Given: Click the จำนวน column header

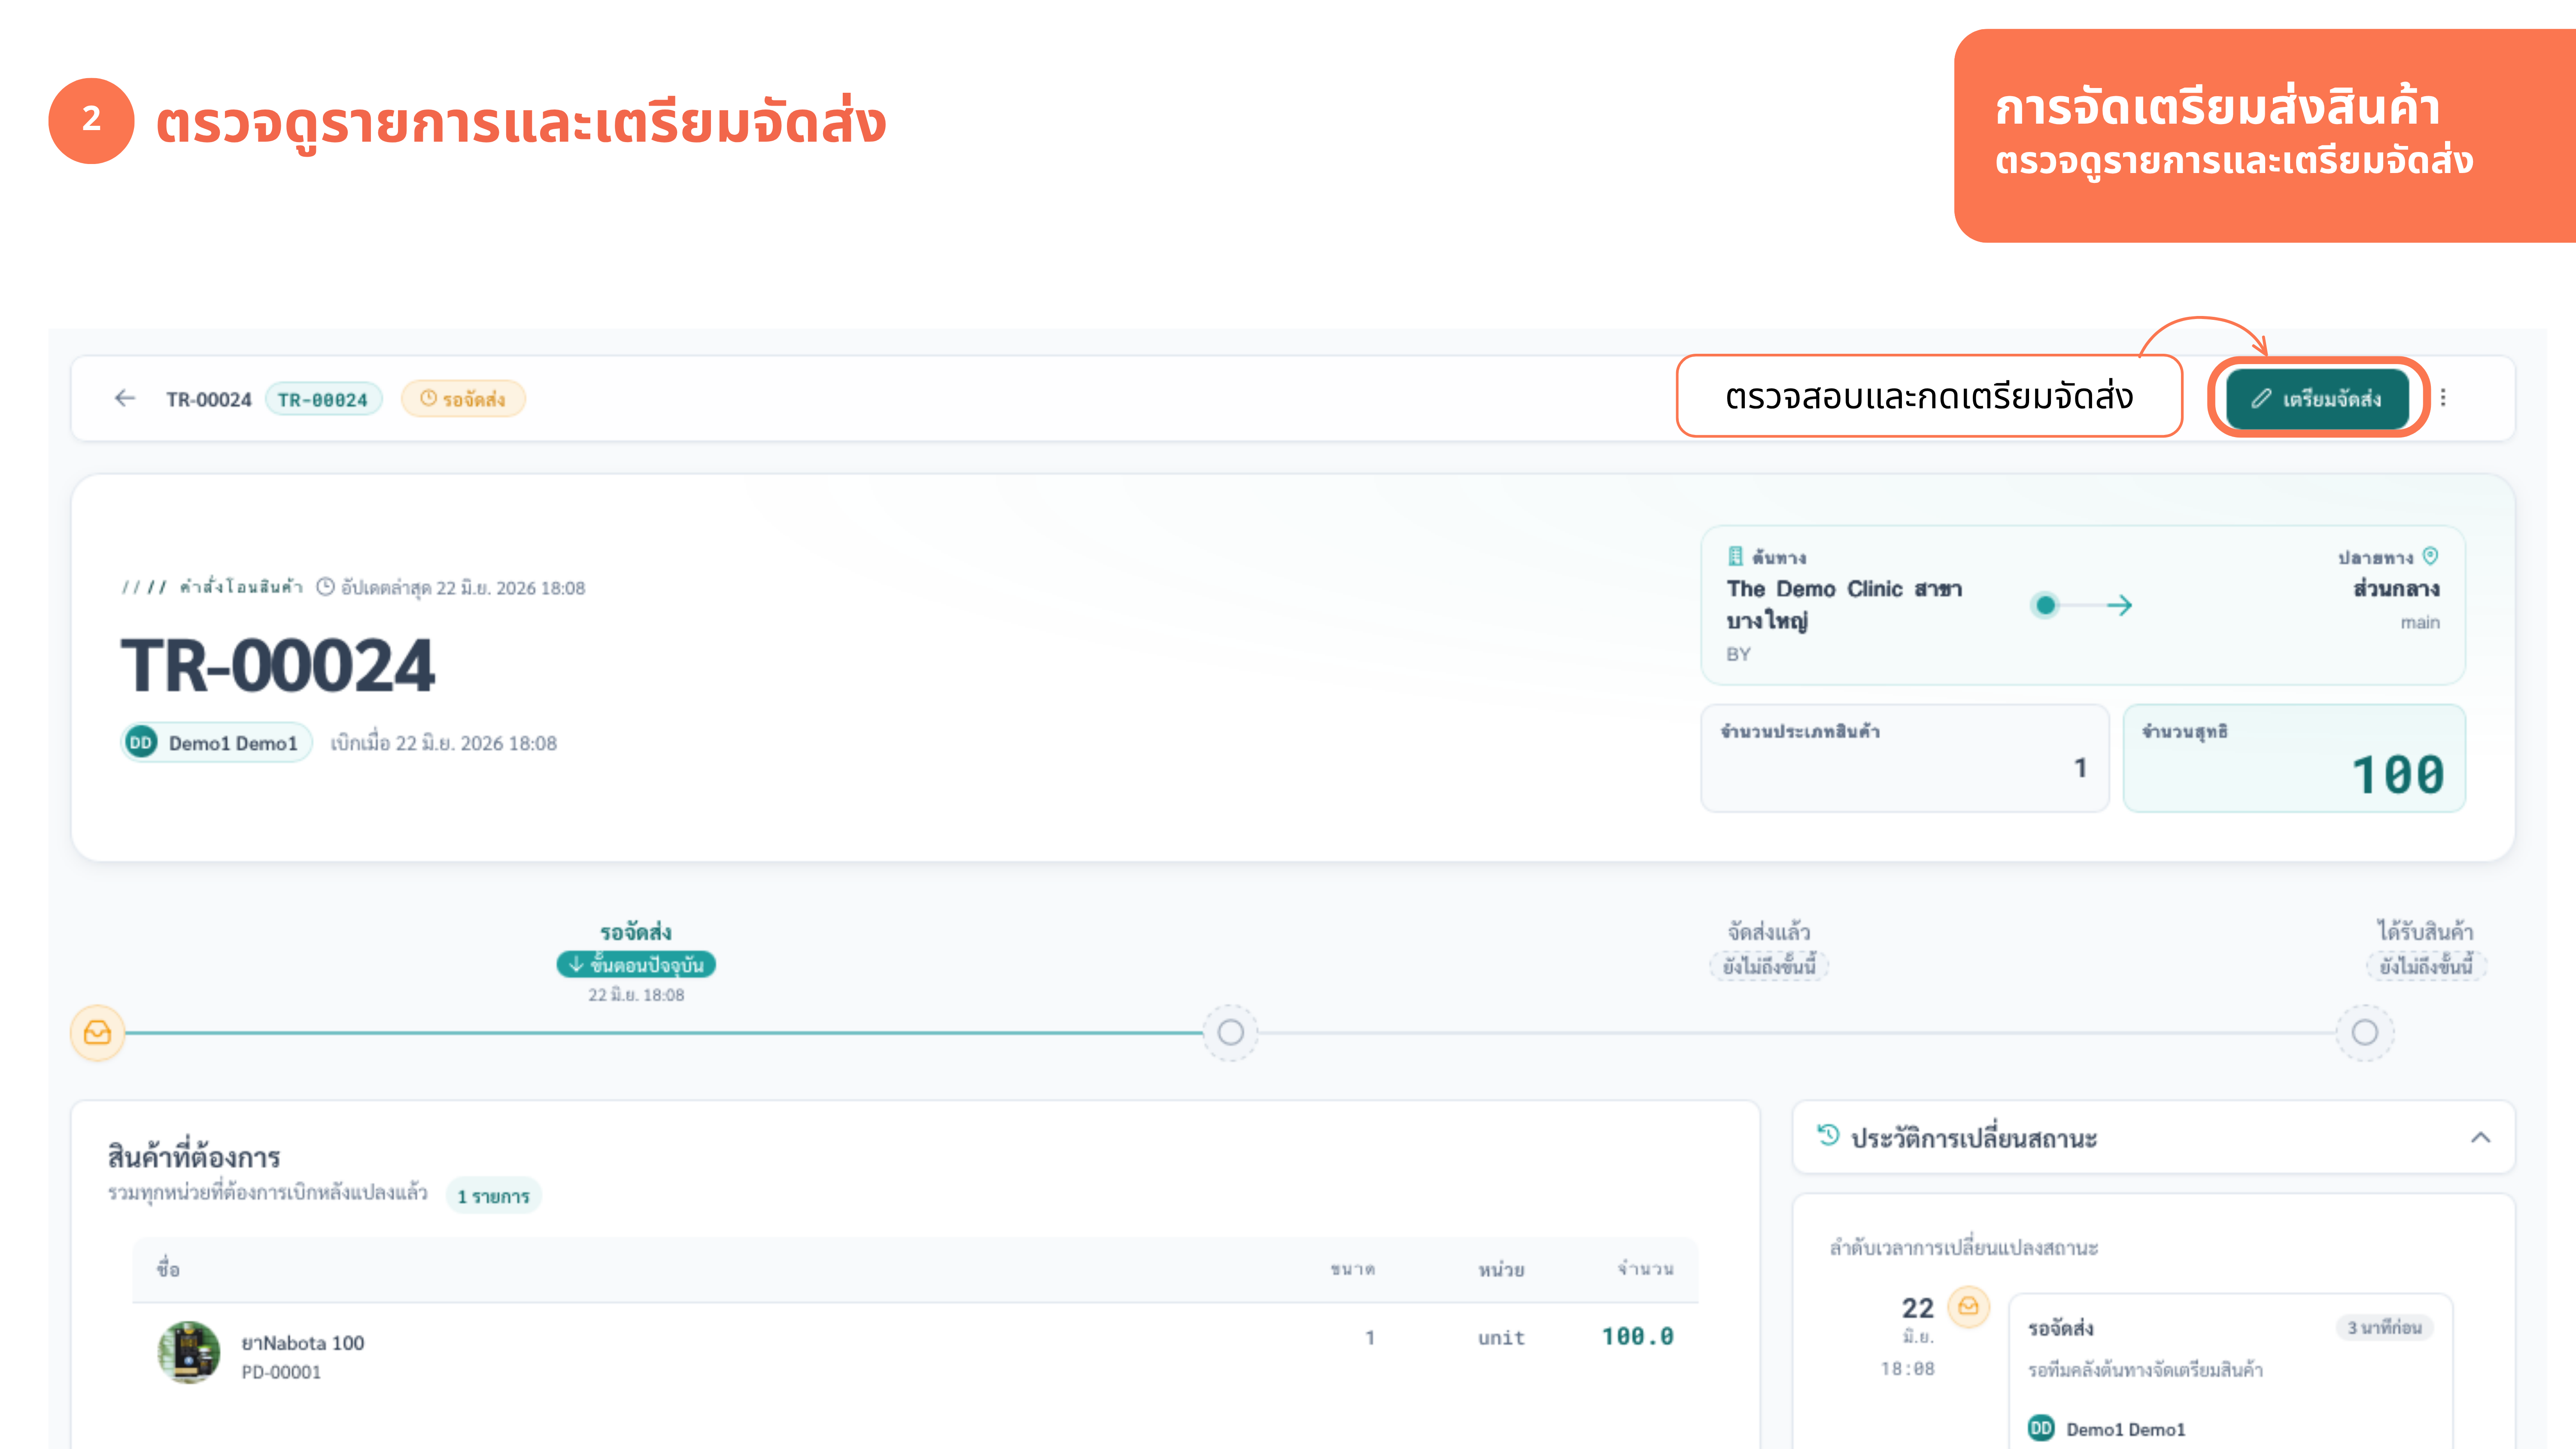Looking at the screenshot, I should click(x=1645, y=1269).
